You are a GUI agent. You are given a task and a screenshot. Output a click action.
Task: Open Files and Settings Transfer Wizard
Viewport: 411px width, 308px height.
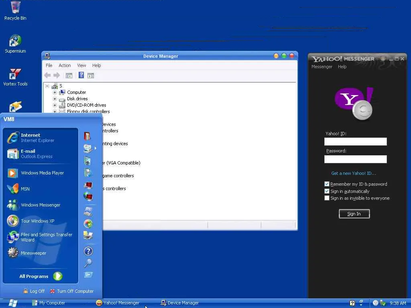(41, 237)
